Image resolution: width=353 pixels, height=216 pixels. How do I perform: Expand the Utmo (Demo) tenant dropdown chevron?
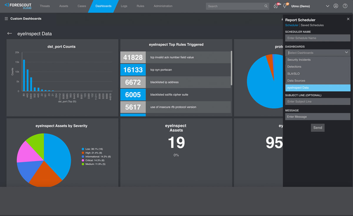coord(328,6)
